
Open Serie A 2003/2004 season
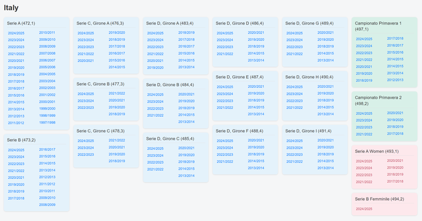coord(47,81)
